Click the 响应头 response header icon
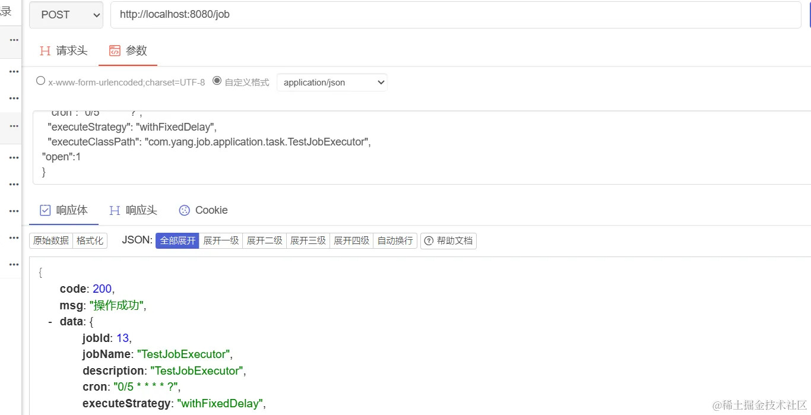This screenshot has width=811, height=415. tap(115, 210)
